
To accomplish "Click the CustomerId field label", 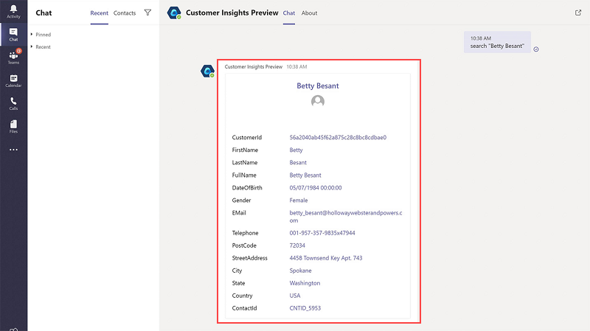I will tap(247, 138).
